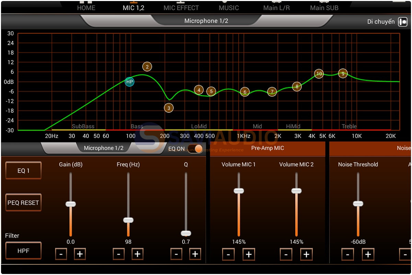Click the LoMid band label
This screenshot has width=412, height=275.
(199, 126)
